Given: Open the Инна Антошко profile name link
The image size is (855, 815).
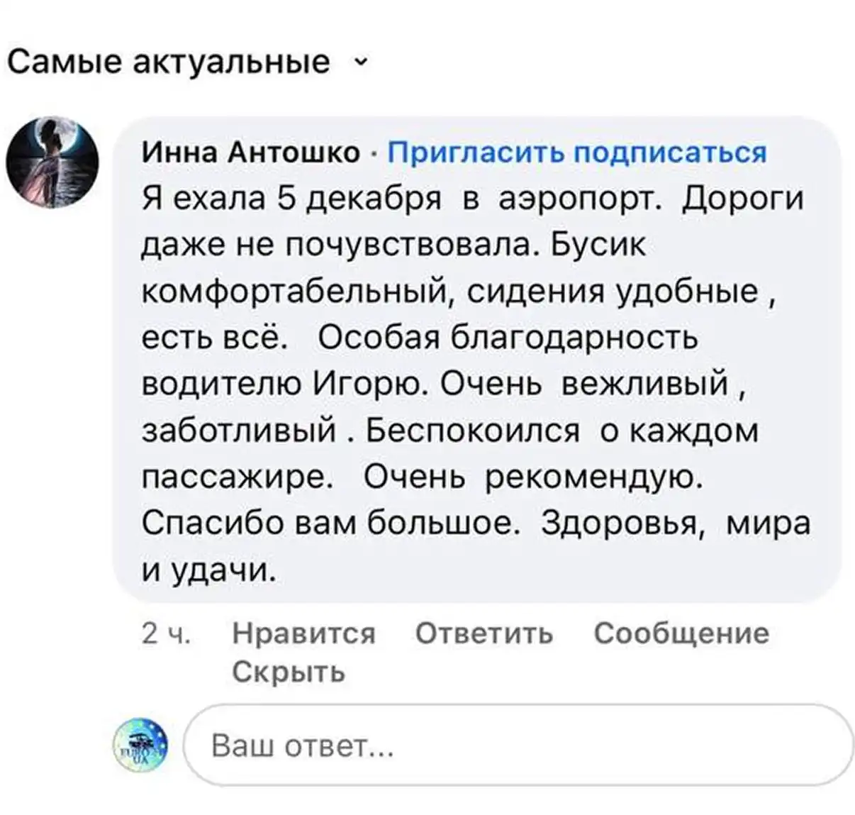Looking at the screenshot, I should (x=252, y=152).
